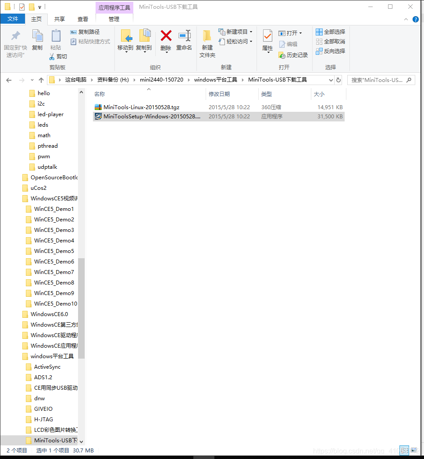
Task: Open the Move to folder menu
Action: pyautogui.click(x=125, y=40)
